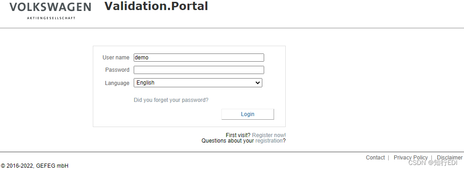Screen dimensions: 464x170
Task: Expand the Language chevron arrow
Action: click(257, 83)
